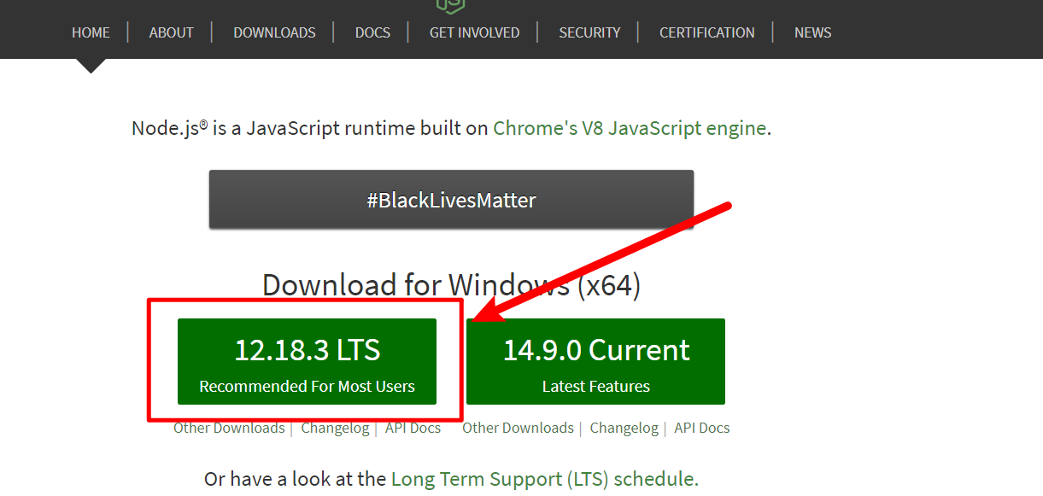Click the #BlackLivesMatter banner
The width and height of the screenshot is (1043, 496).
(451, 199)
